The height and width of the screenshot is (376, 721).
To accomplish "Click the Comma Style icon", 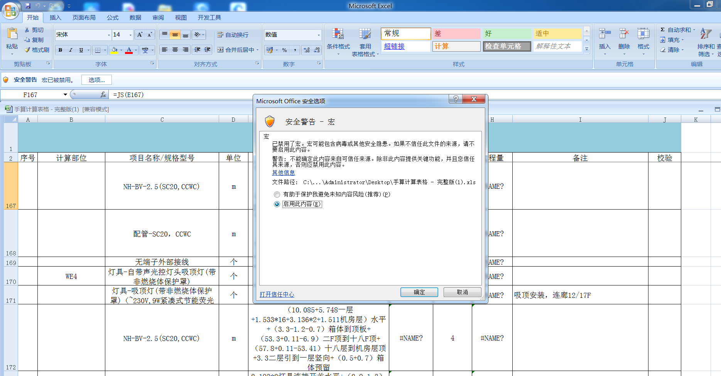I will point(295,50).
